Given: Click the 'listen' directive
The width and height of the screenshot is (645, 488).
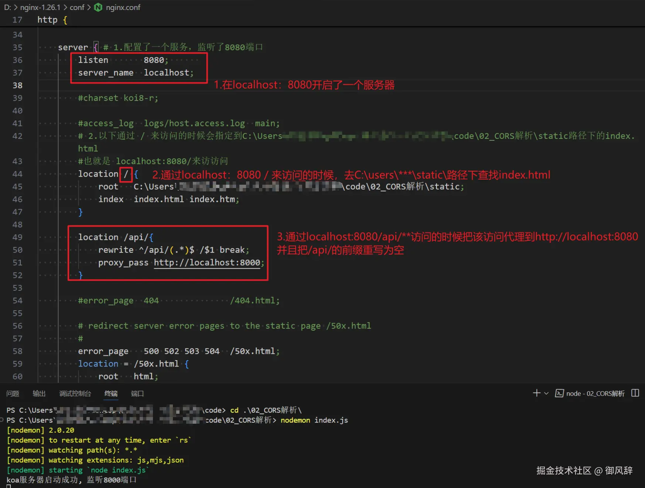Looking at the screenshot, I should [93, 60].
